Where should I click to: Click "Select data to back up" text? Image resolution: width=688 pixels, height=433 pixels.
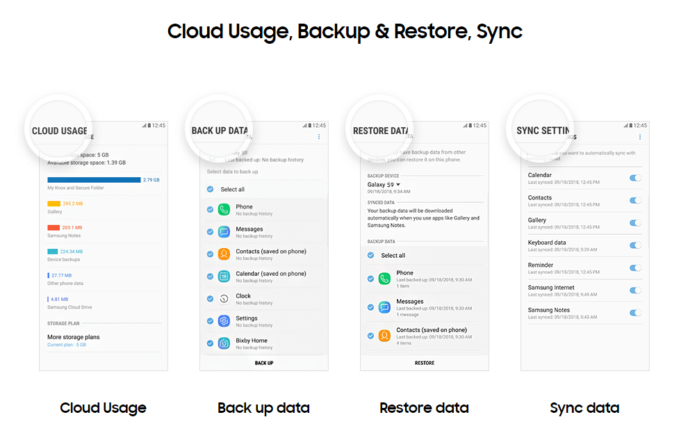coord(233,172)
